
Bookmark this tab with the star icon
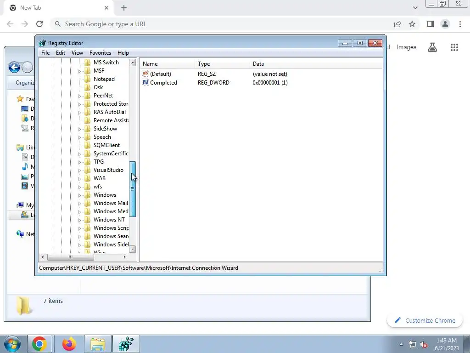coord(412,24)
